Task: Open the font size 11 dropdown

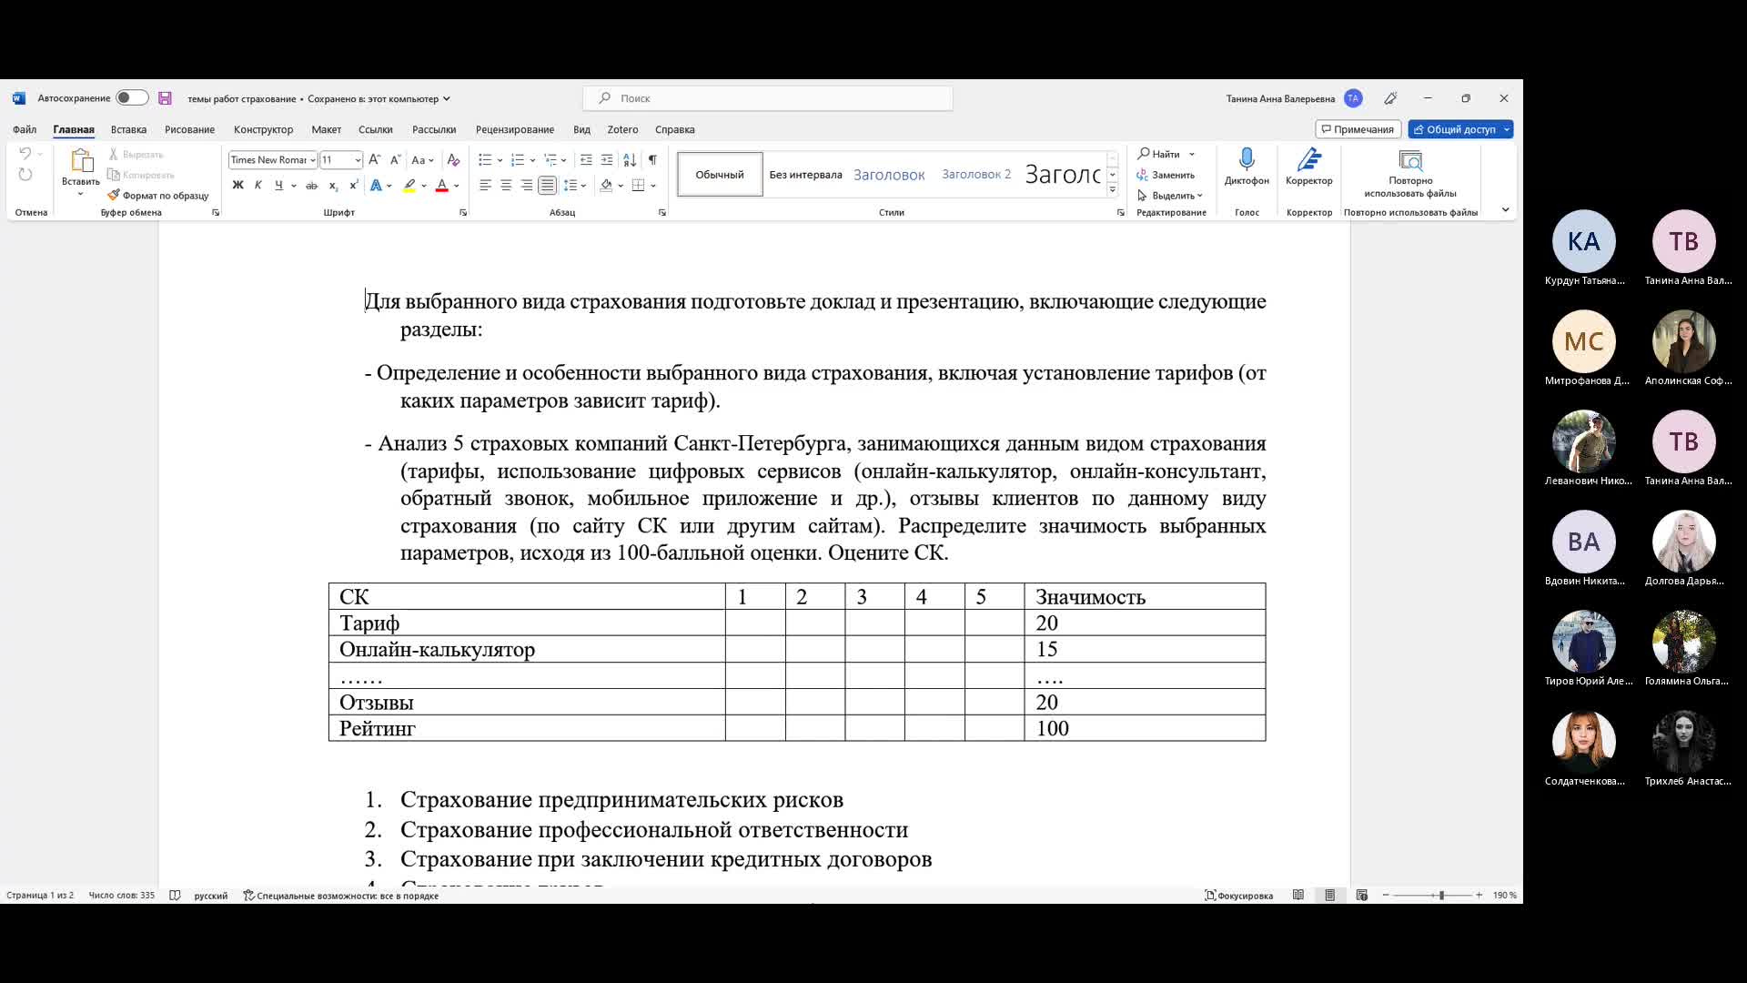Action: pyautogui.click(x=358, y=160)
